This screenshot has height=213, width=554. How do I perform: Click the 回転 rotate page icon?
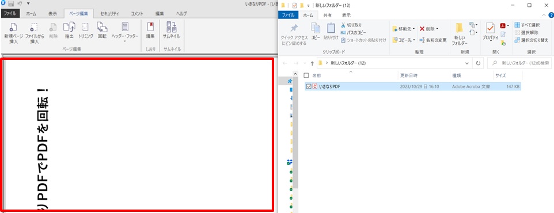(x=102, y=31)
